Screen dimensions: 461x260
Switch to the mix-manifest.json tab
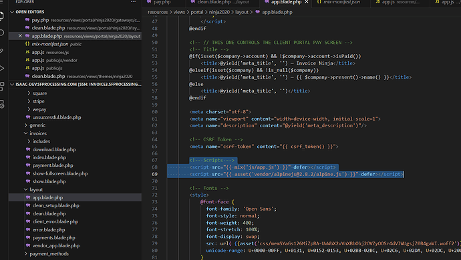tap(341, 2)
